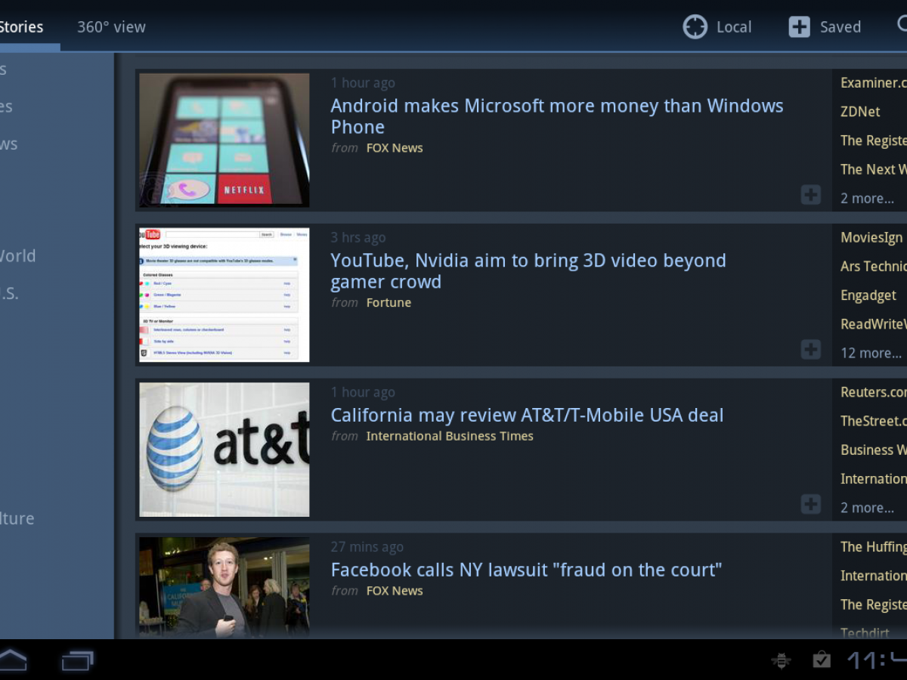This screenshot has width=907, height=680.
Task: Open the Engadget source link
Action: [x=868, y=295]
